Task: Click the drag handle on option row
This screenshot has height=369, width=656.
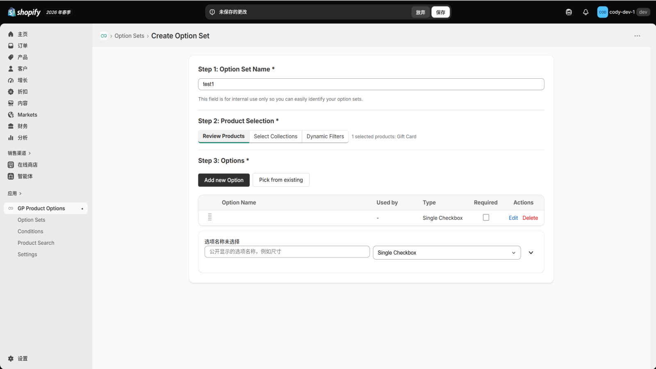Action: (x=210, y=217)
